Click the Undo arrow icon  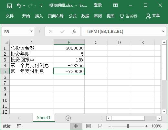[x=19, y=5]
